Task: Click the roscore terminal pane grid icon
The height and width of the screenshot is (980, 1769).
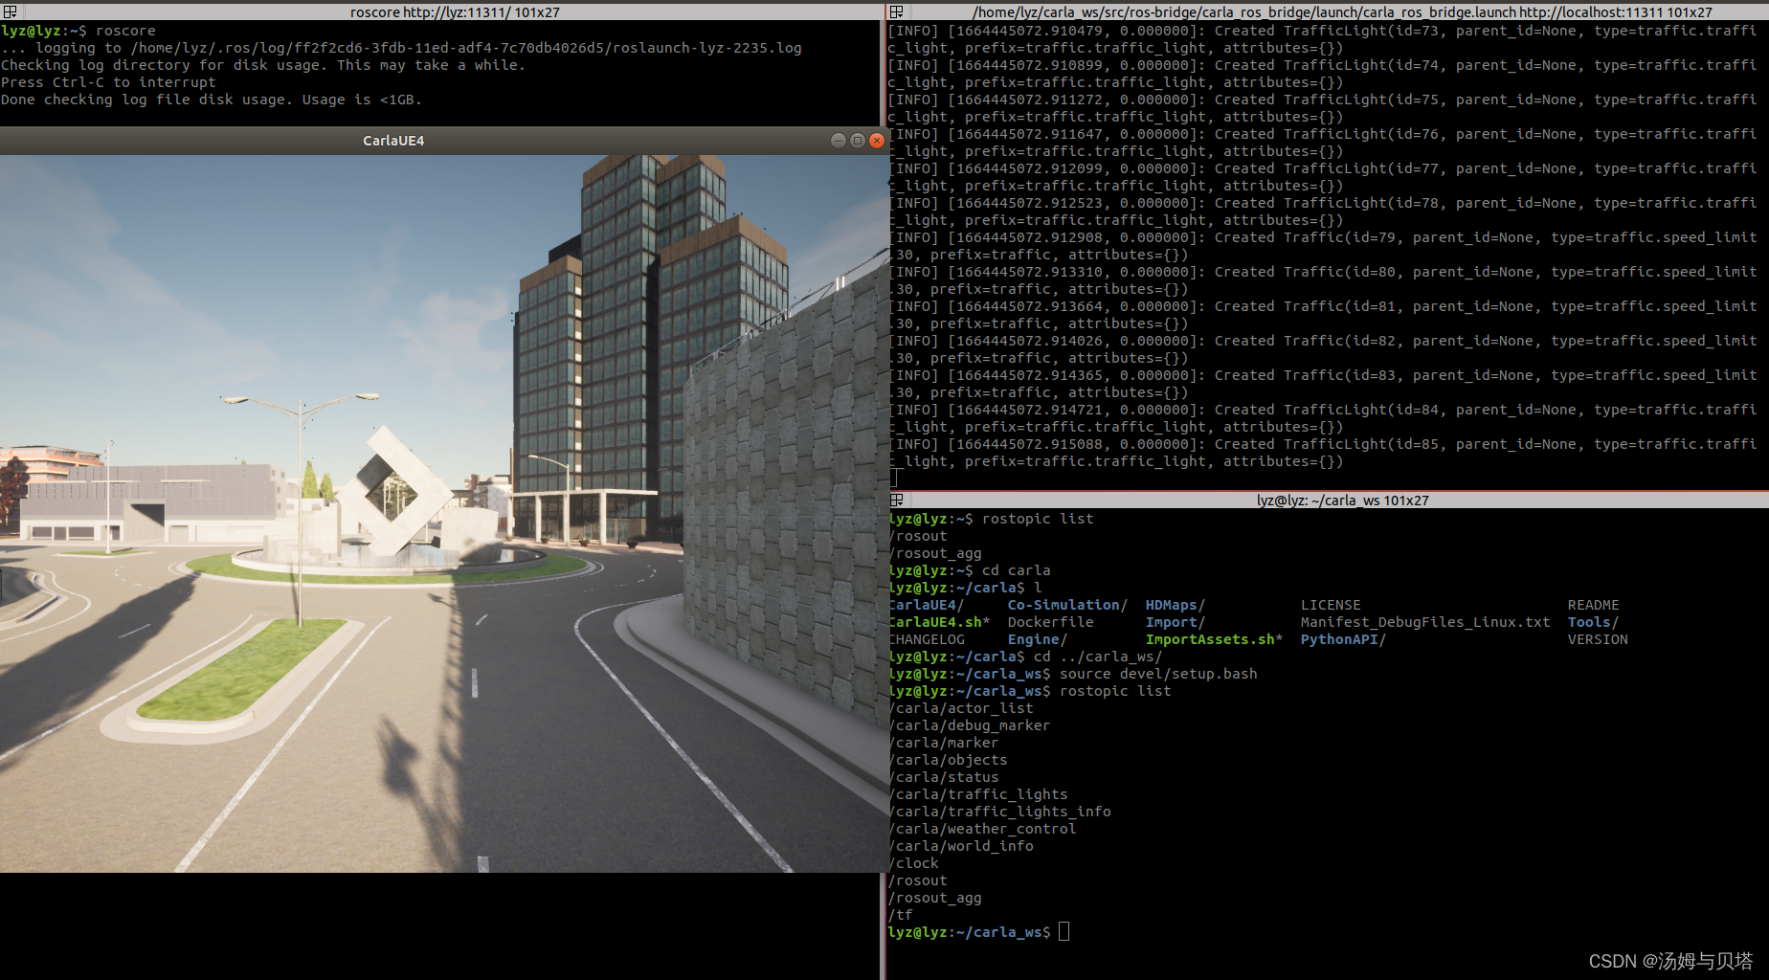Action: (11, 11)
